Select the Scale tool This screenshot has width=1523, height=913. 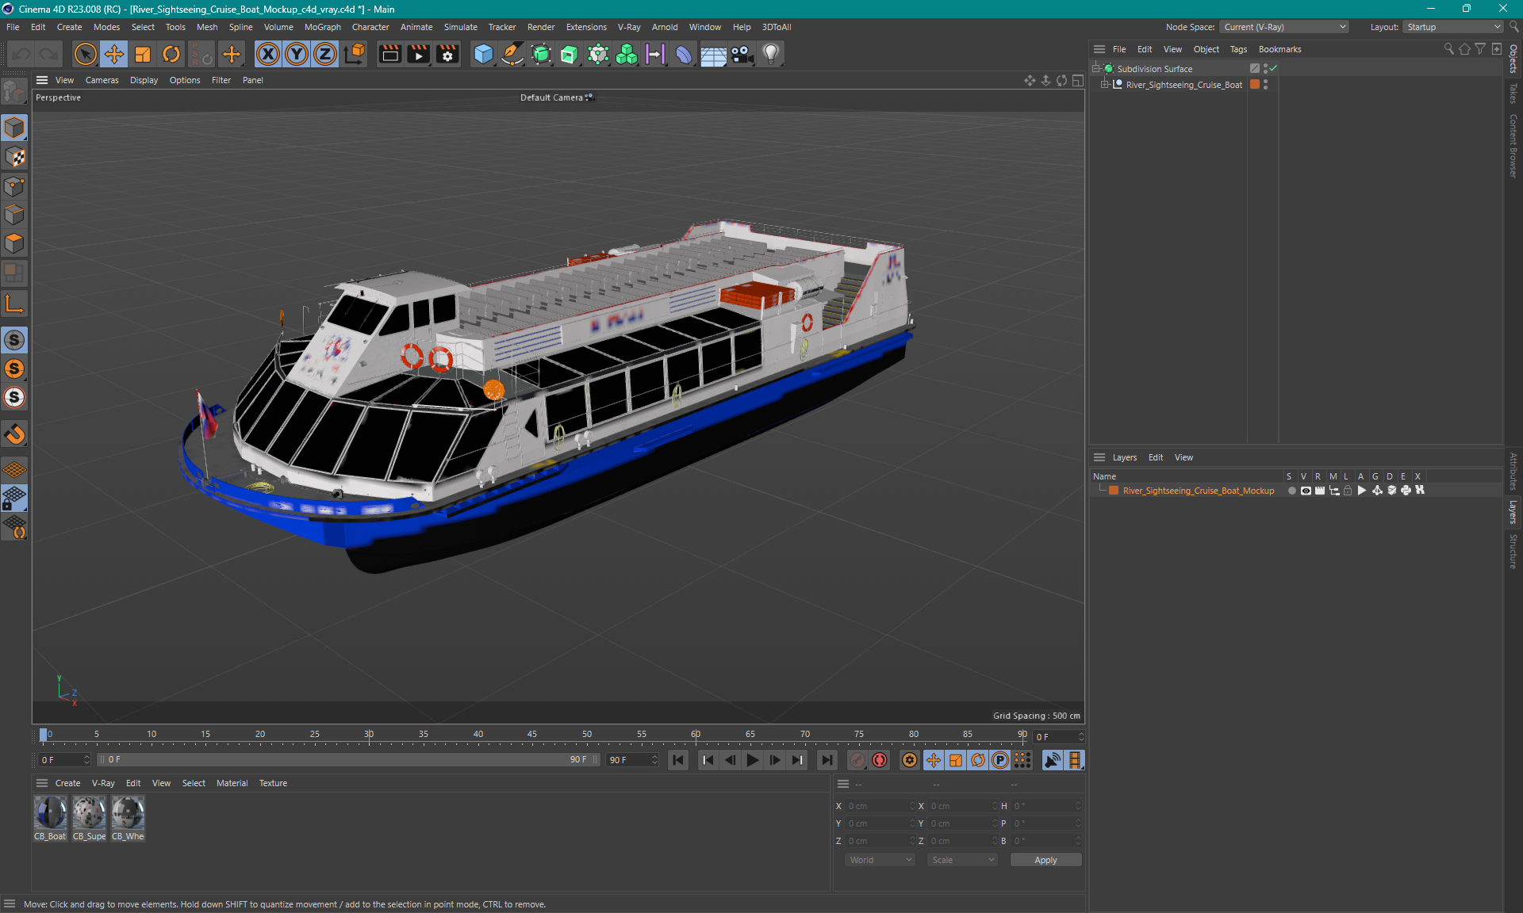pyautogui.click(x=143, y=54)
